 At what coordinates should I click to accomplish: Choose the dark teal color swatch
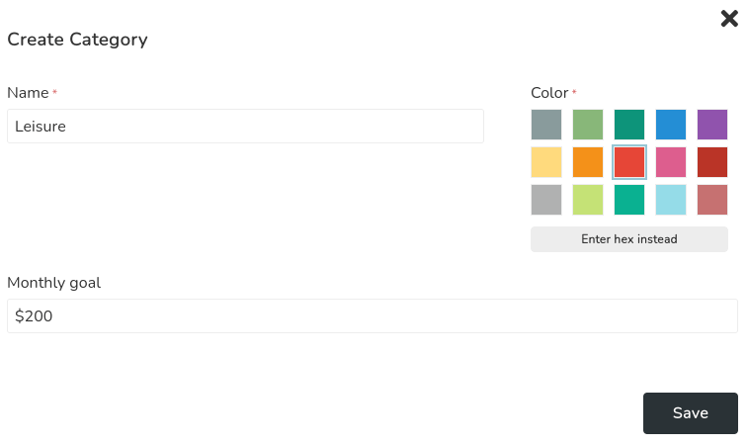tap(629, 125)
